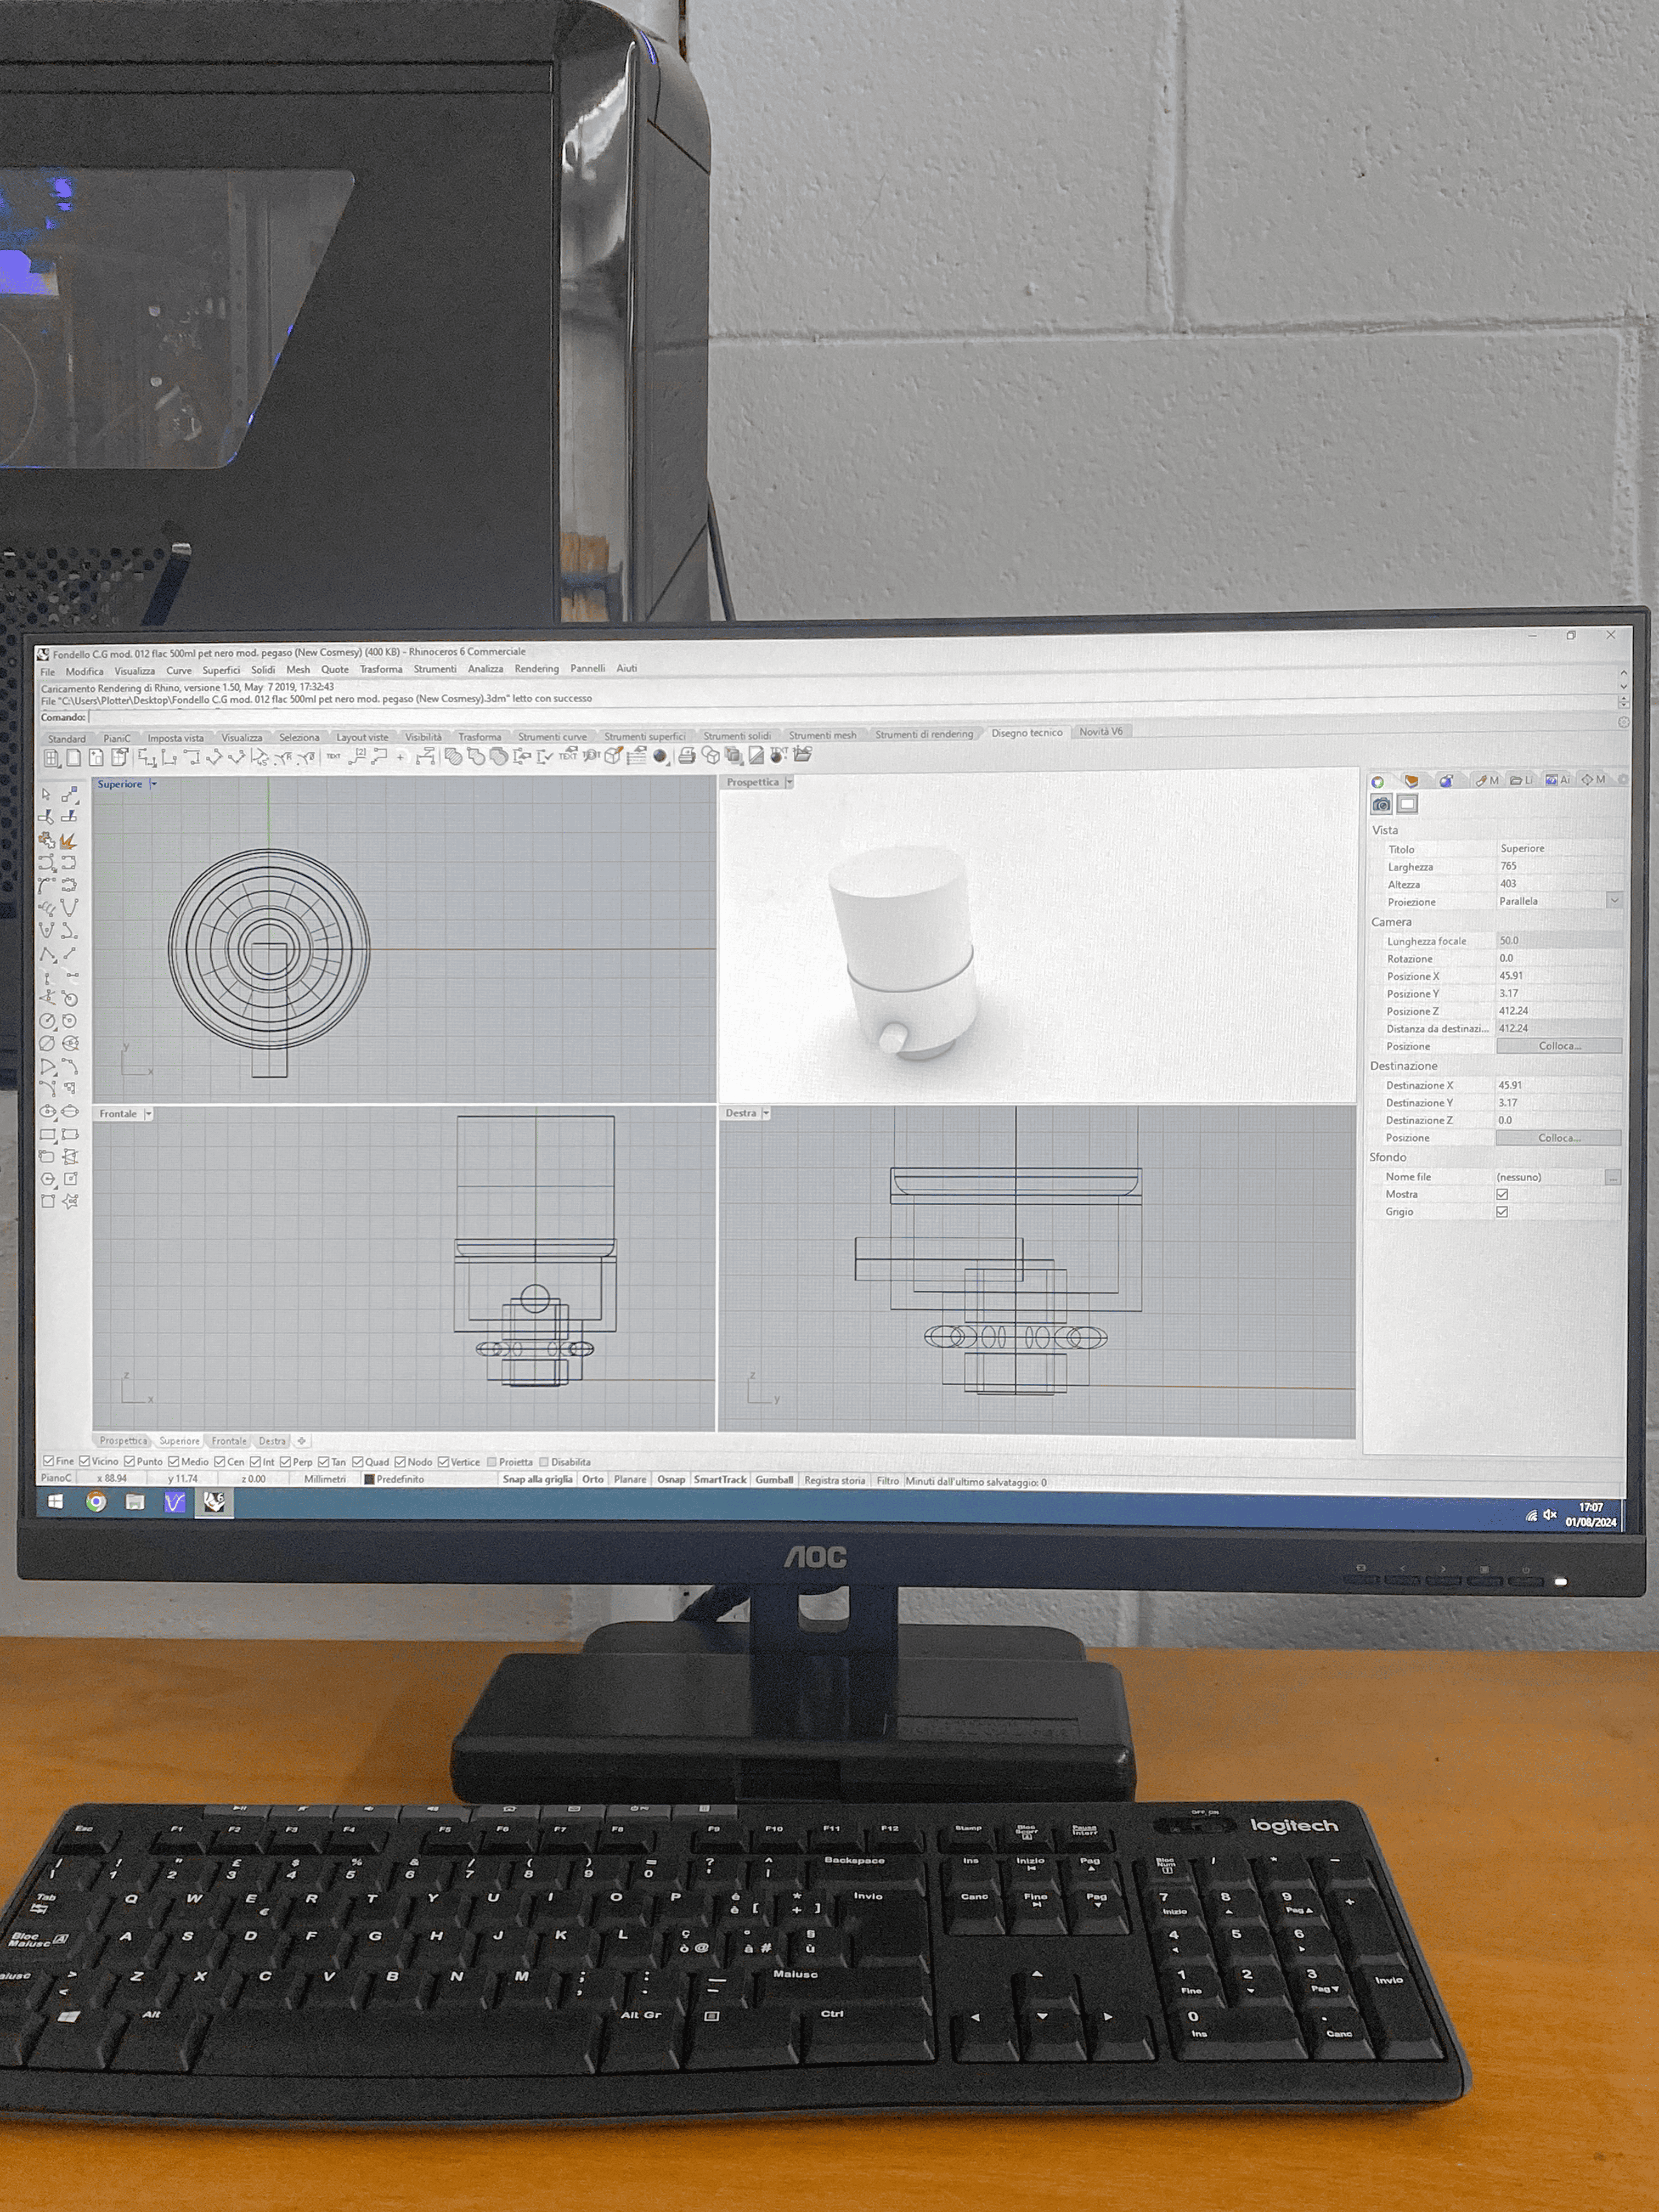Viewport: 1659px width, 2212px height.
Task: Toggle the Medio osnap checkbox
Action: pos(173,1461)
